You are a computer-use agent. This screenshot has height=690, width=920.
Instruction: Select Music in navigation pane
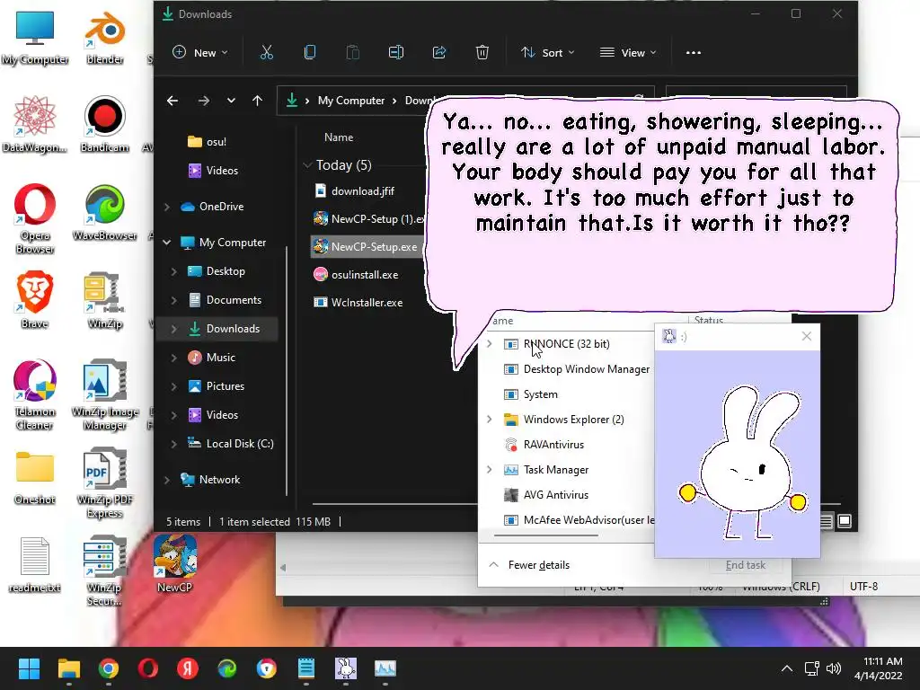point(221,358)
